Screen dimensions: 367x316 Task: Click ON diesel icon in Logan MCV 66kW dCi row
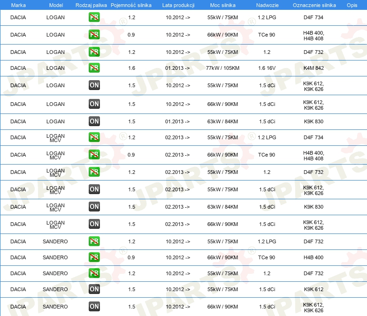point(94,224)
